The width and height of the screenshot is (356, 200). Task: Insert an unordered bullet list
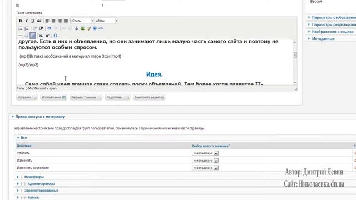pyautogui.click(x=20, y=28)
